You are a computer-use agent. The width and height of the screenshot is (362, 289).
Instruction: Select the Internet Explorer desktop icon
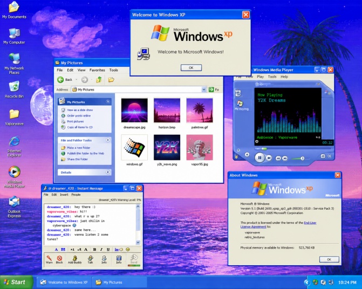pyautogui.click(x=14, y=147)
